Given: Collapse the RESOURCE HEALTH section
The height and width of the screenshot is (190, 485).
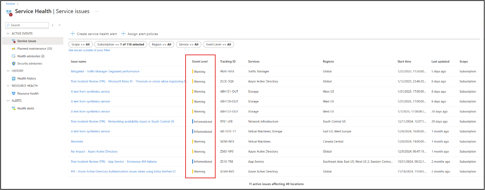Looking at the screenshot, I should pyautogui.click(x=8, y=86).
